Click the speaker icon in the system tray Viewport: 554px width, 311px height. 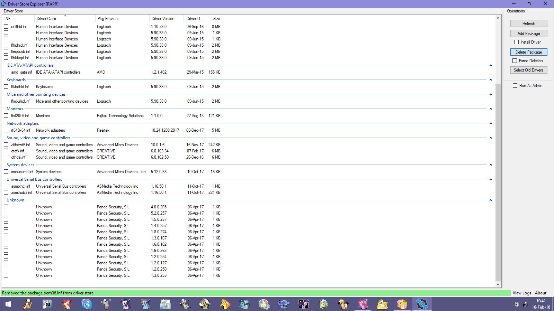pos(516,304)
